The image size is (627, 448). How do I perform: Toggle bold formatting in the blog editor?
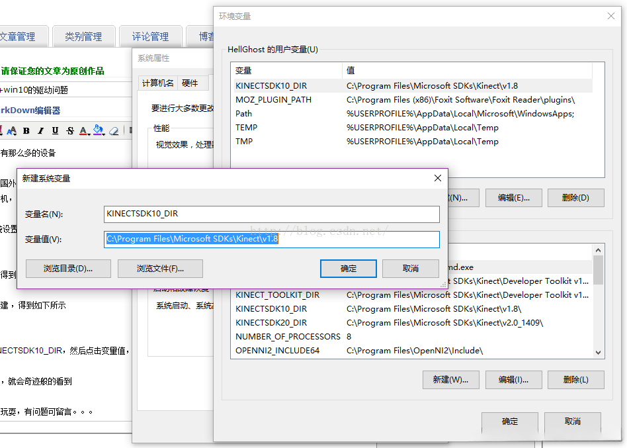26,131
